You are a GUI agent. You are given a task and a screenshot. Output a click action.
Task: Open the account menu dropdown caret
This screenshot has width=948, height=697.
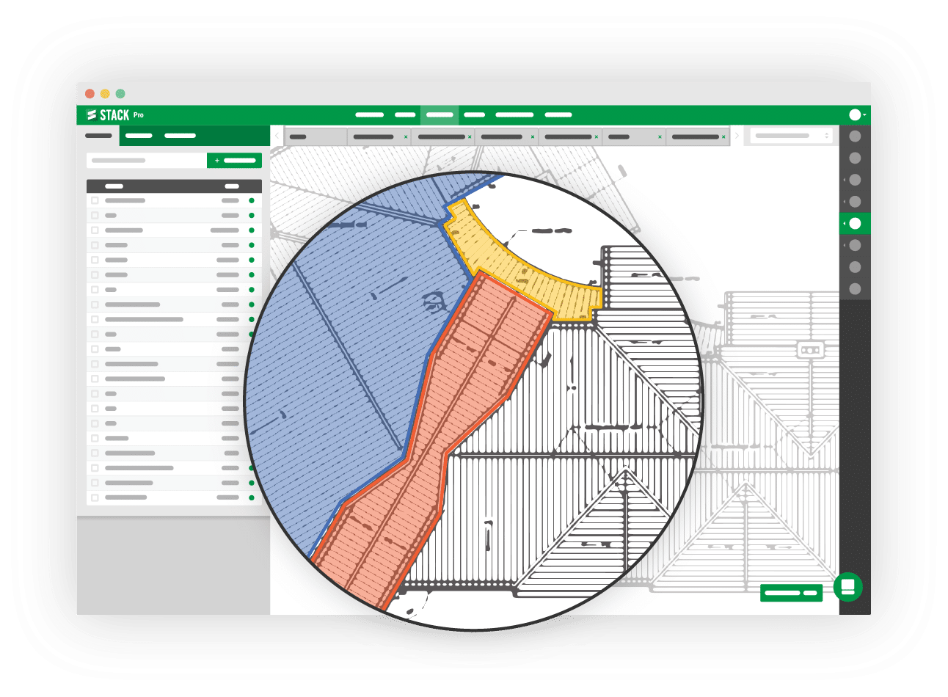[864, 114]
